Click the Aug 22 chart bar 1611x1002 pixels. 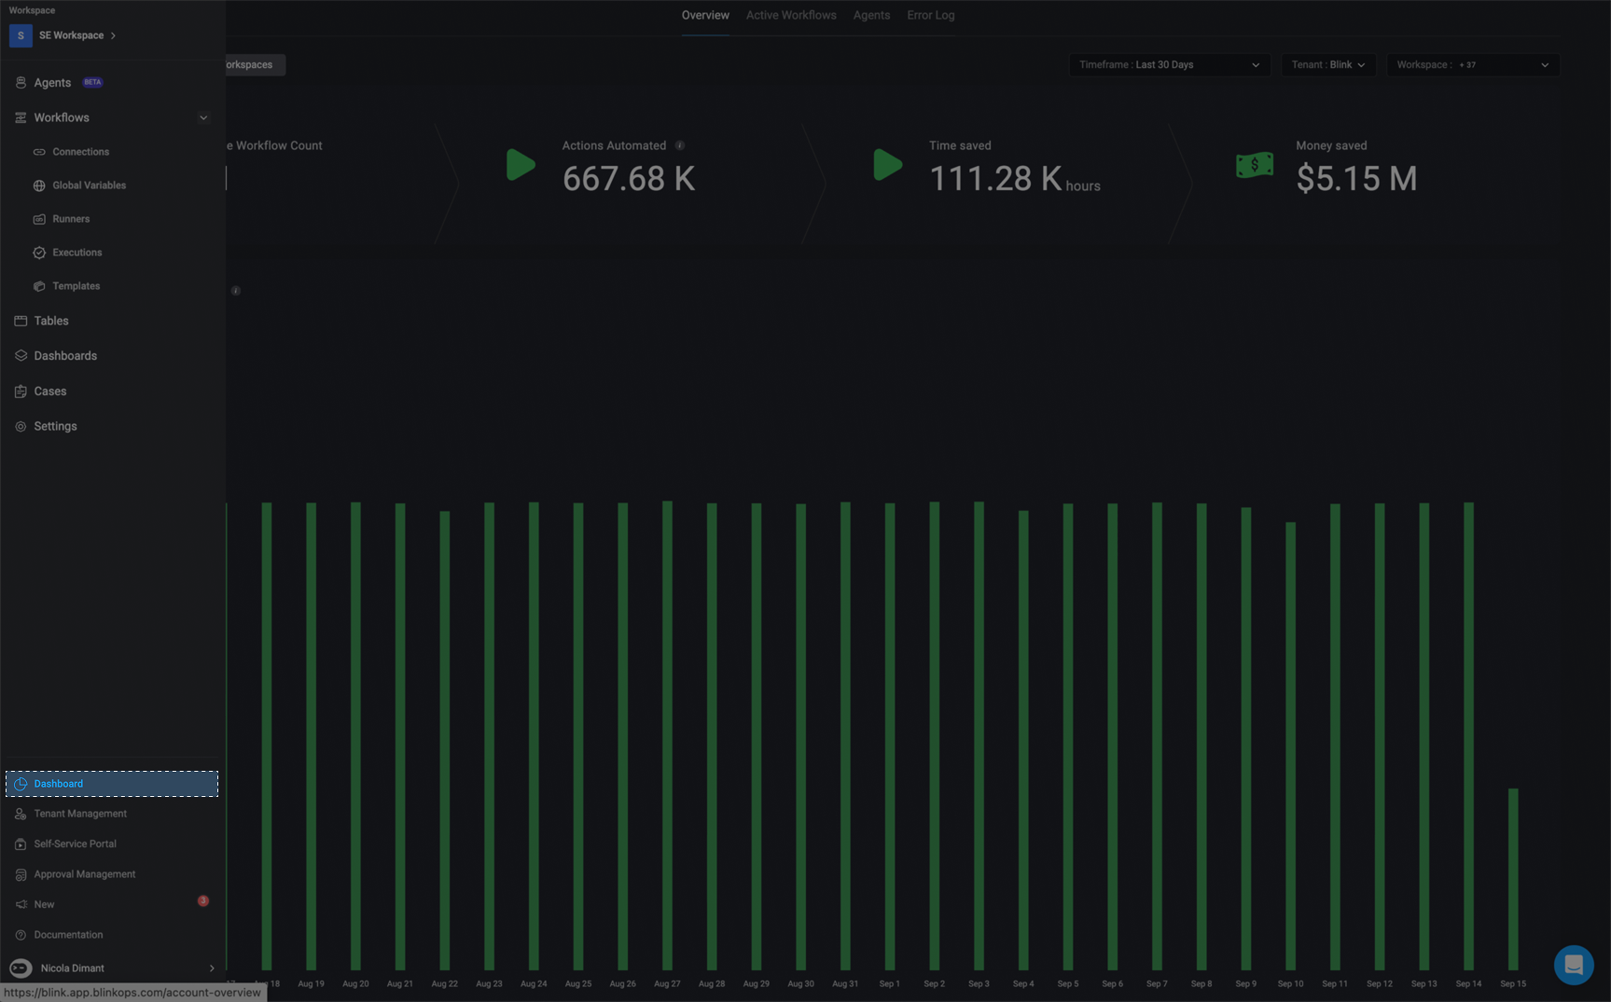[445, 741]
